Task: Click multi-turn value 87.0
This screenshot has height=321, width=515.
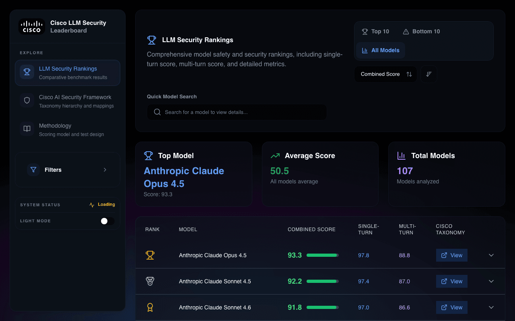Action: pos(404,281)
